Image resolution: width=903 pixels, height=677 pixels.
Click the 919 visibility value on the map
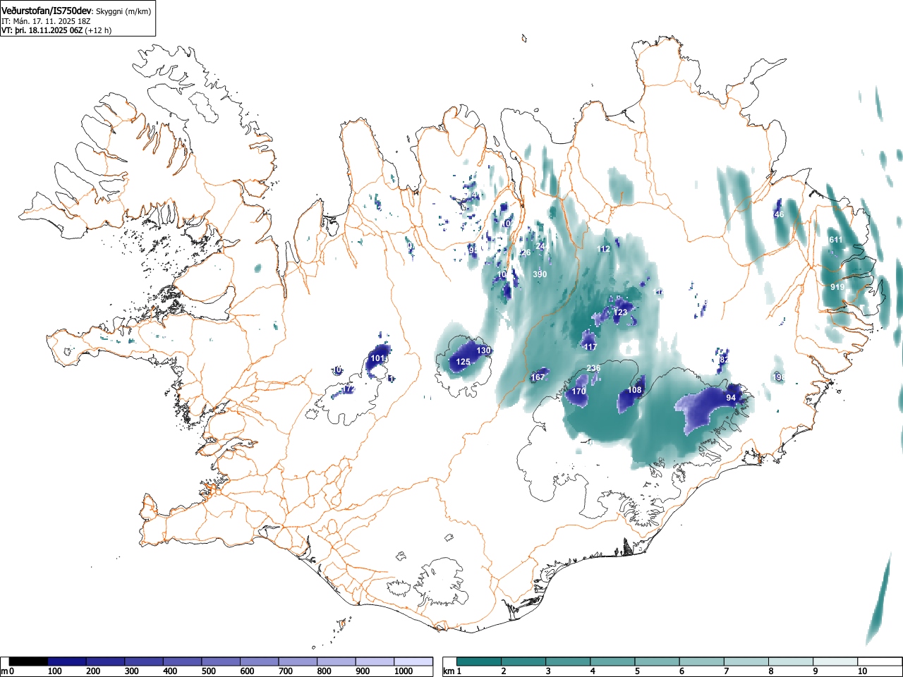pyautogui.click(x=837, y=287)
